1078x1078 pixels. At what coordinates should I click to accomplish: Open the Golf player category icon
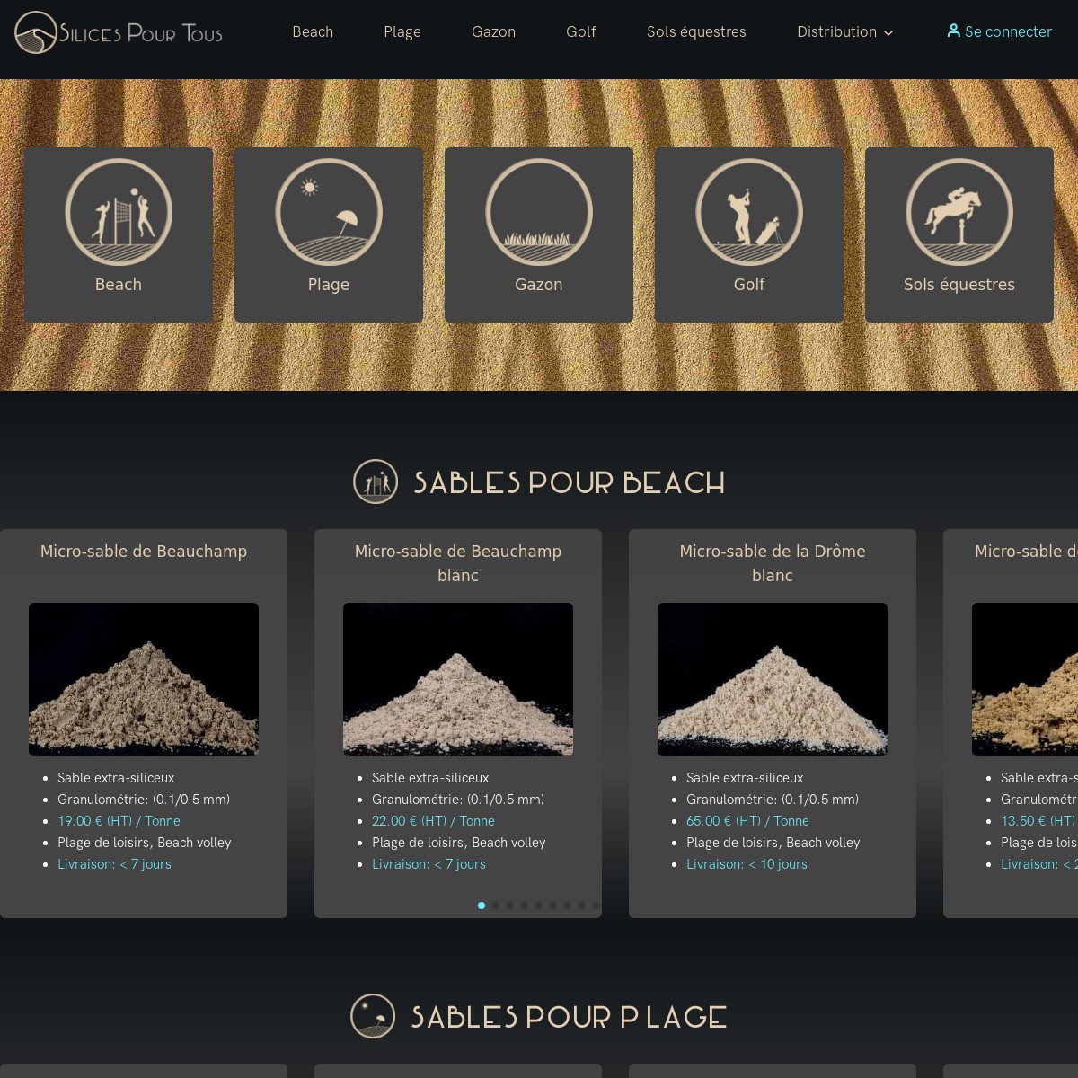click(749, 212)
